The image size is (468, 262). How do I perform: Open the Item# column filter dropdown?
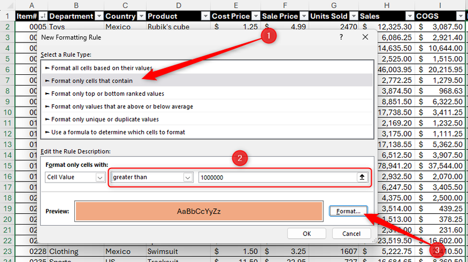[43, 16]
